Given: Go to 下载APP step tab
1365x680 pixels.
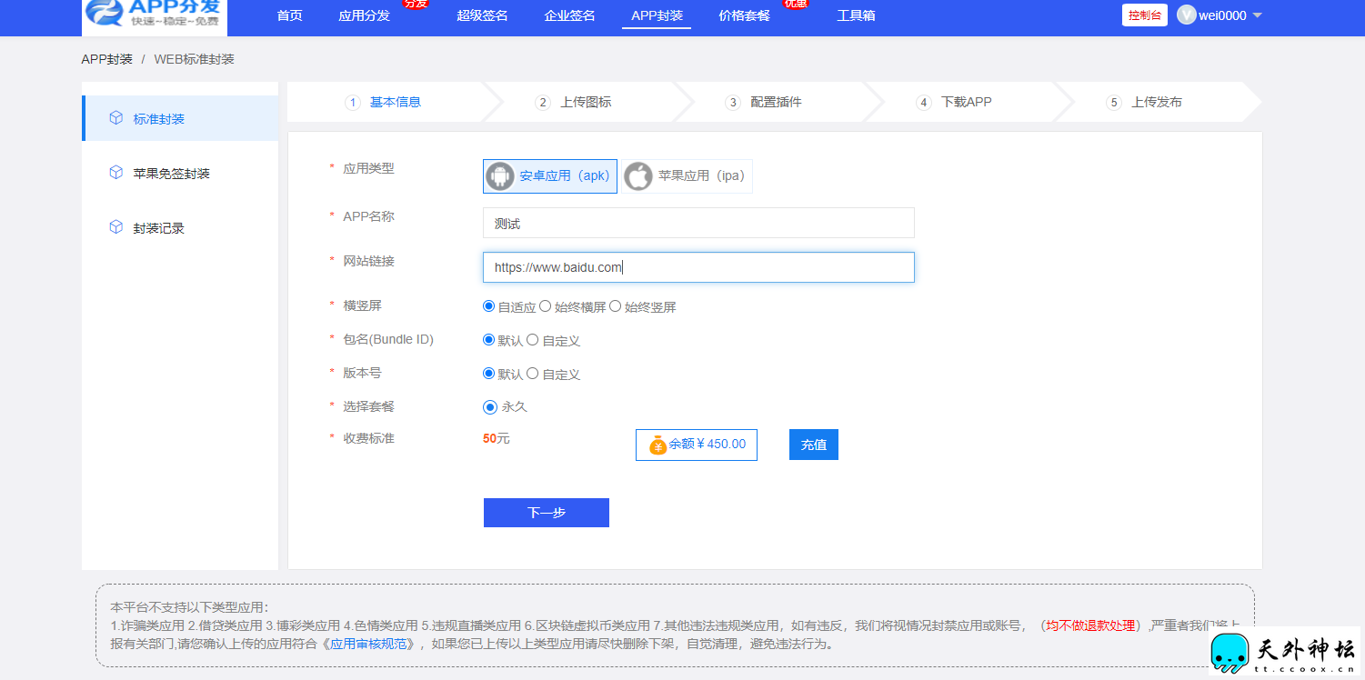Looking at the screenshot, I should pos(966,103).
